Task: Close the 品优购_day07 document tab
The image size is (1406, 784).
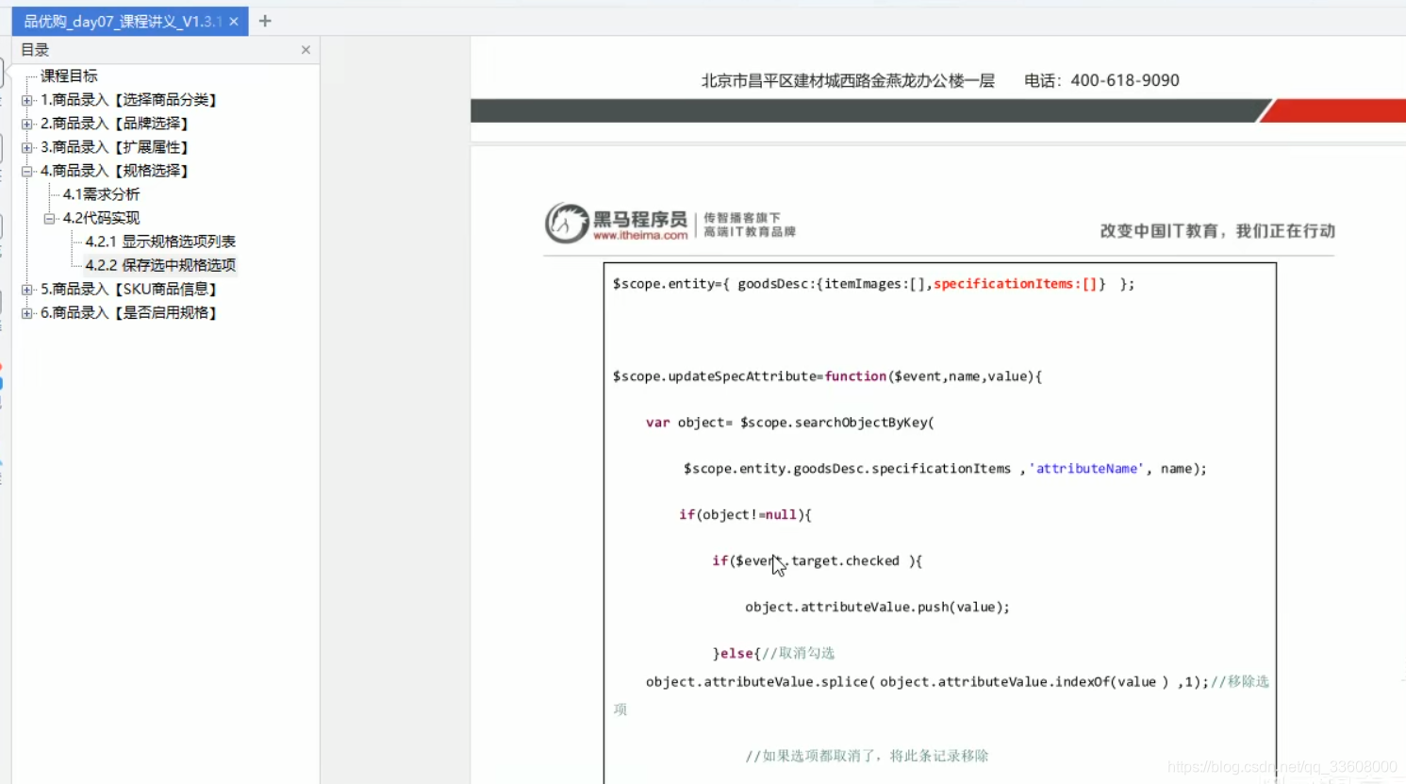Action: coord(234,21)
